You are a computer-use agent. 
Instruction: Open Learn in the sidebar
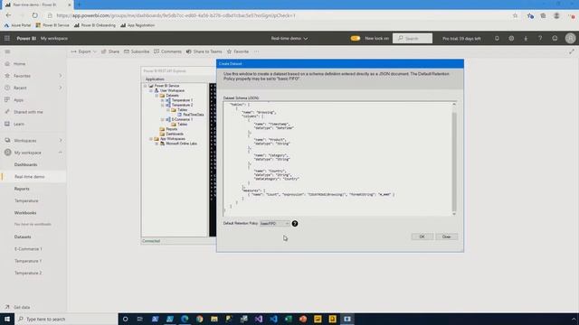pos(19,125)
